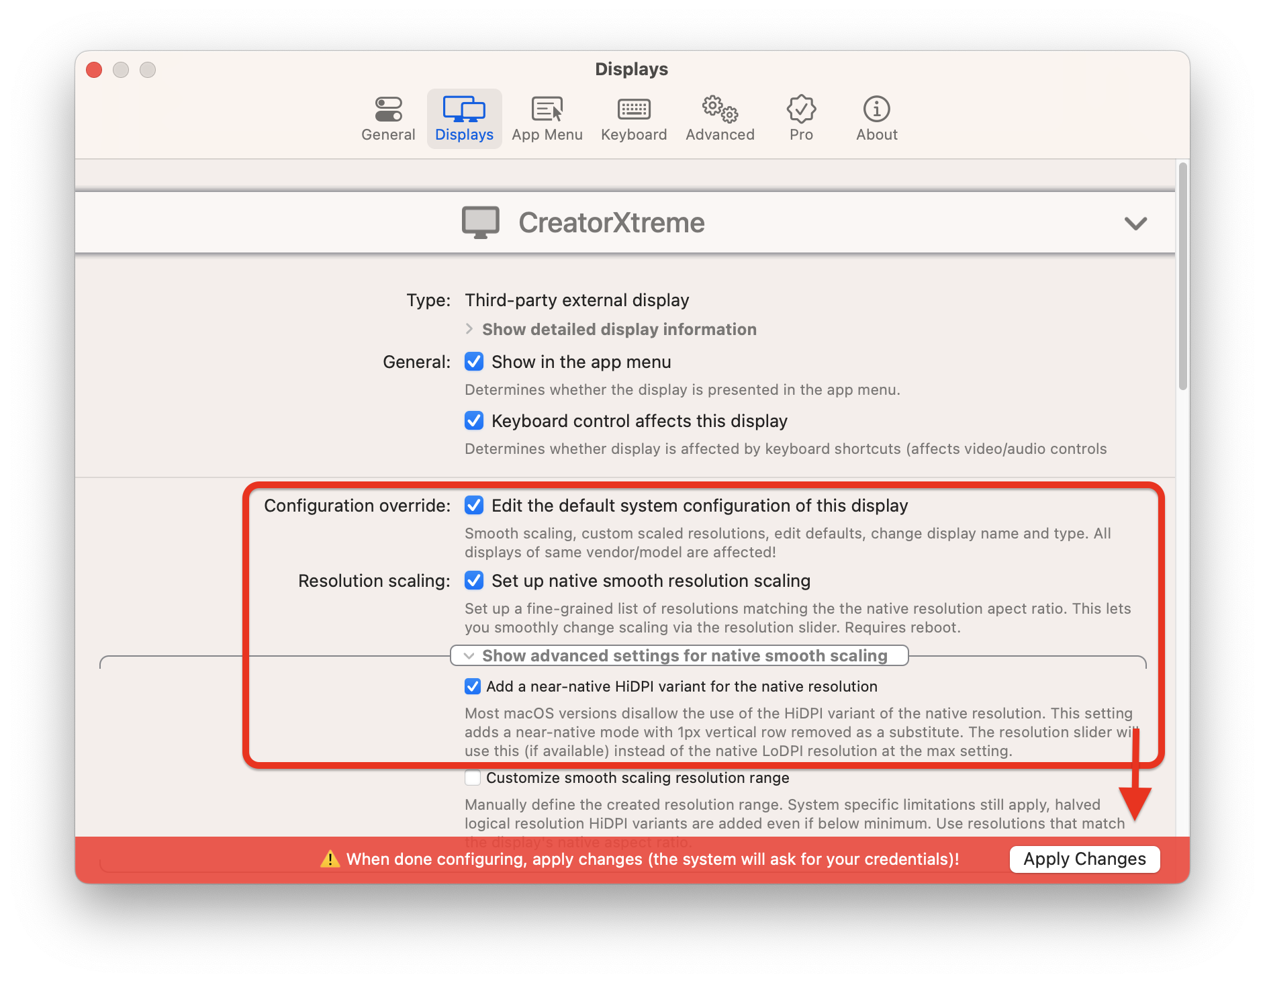Image resolution: width=1265 pixels, height=983 pixels.
Task: Uncheck Edit the default system configuration
Action: click(474, 506)
